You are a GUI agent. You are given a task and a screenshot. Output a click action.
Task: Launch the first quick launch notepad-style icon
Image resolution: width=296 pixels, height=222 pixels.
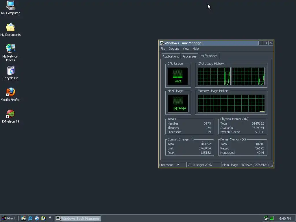click(23, 219)
